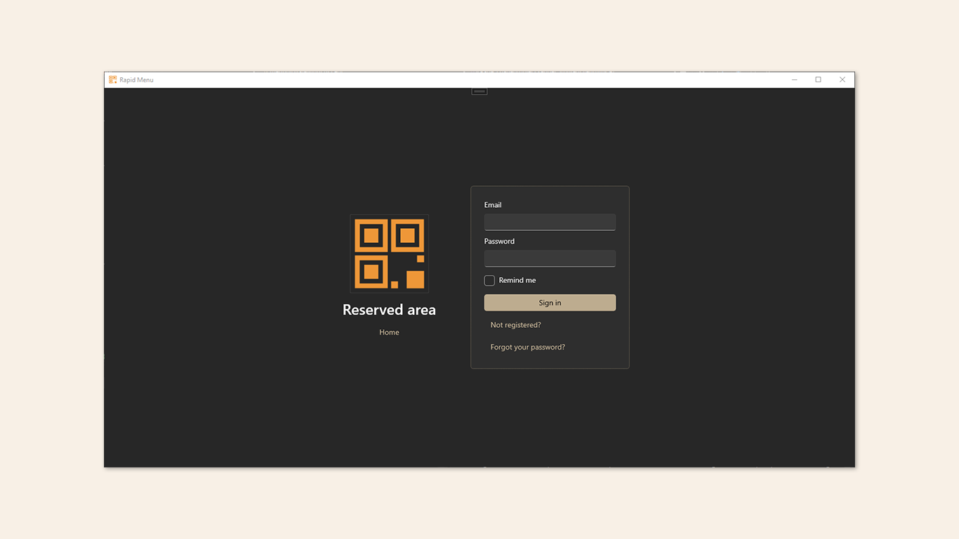Click the Remind me label text
The height and width of the screenshot is (539, 959).
[517, 281]
